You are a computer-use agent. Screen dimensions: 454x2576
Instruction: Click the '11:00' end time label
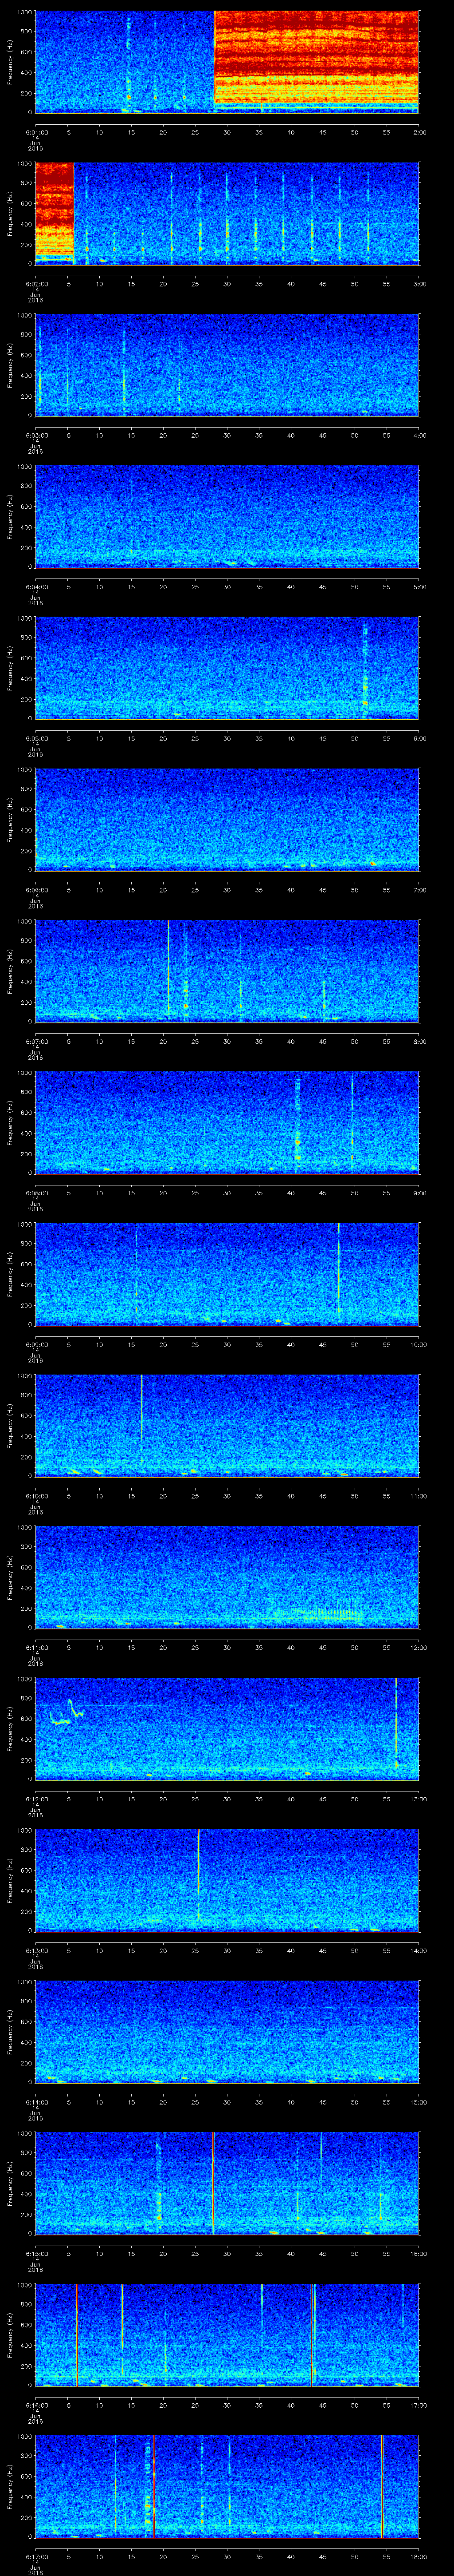(x=418, y=1496)
